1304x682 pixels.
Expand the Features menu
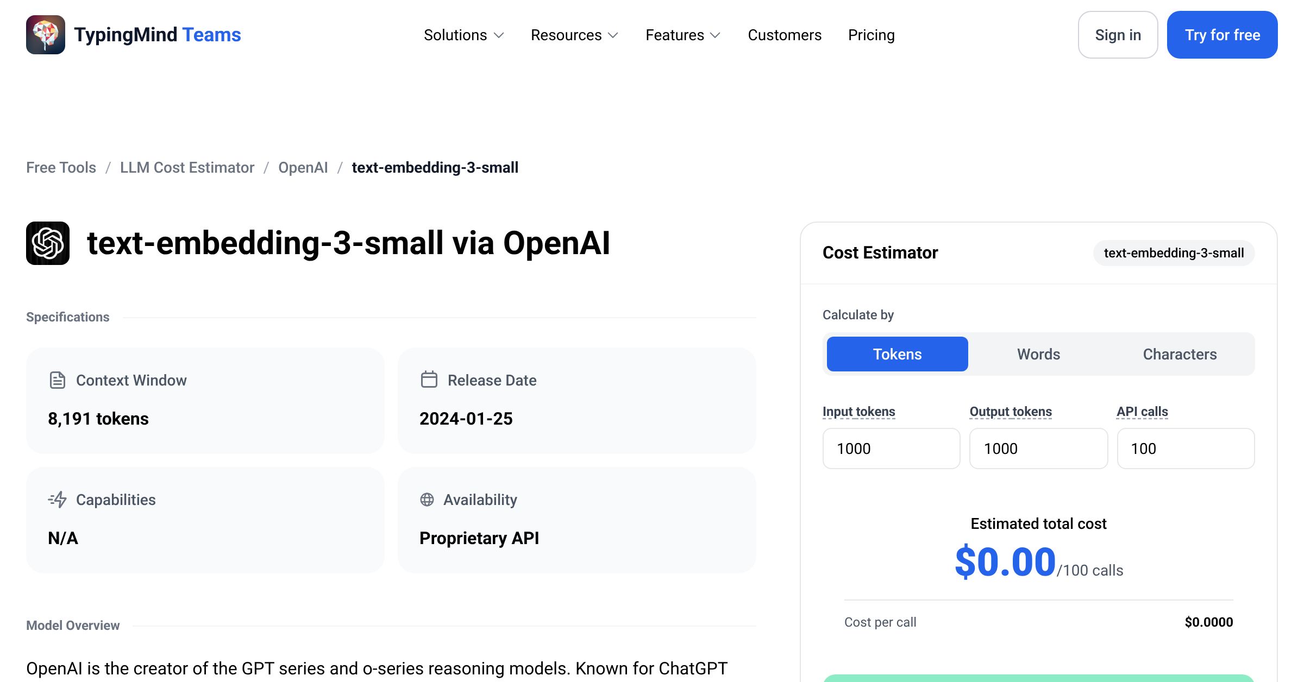[x=683, y=35]
